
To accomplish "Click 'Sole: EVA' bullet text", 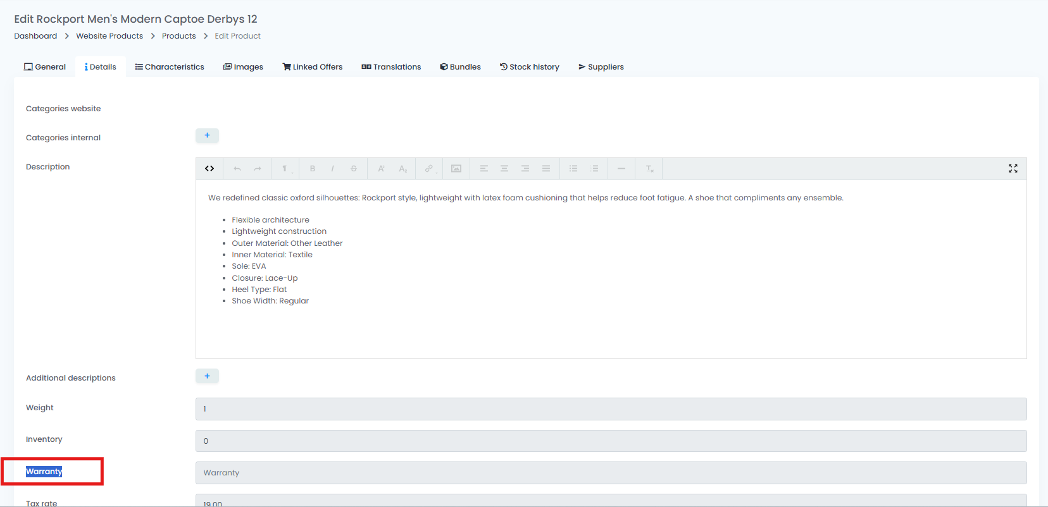I will 249,266.
